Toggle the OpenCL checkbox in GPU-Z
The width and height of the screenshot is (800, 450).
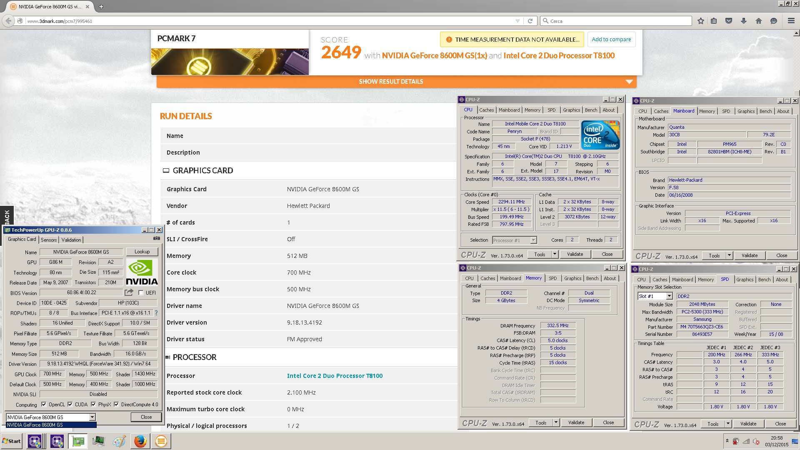pyautogui.click(x=44, y=404)
